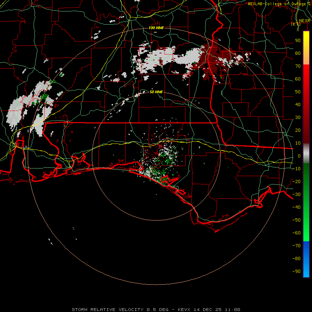Click the 50 value on velocity scale
312x312 pixels.
click(x=298, y=92)
